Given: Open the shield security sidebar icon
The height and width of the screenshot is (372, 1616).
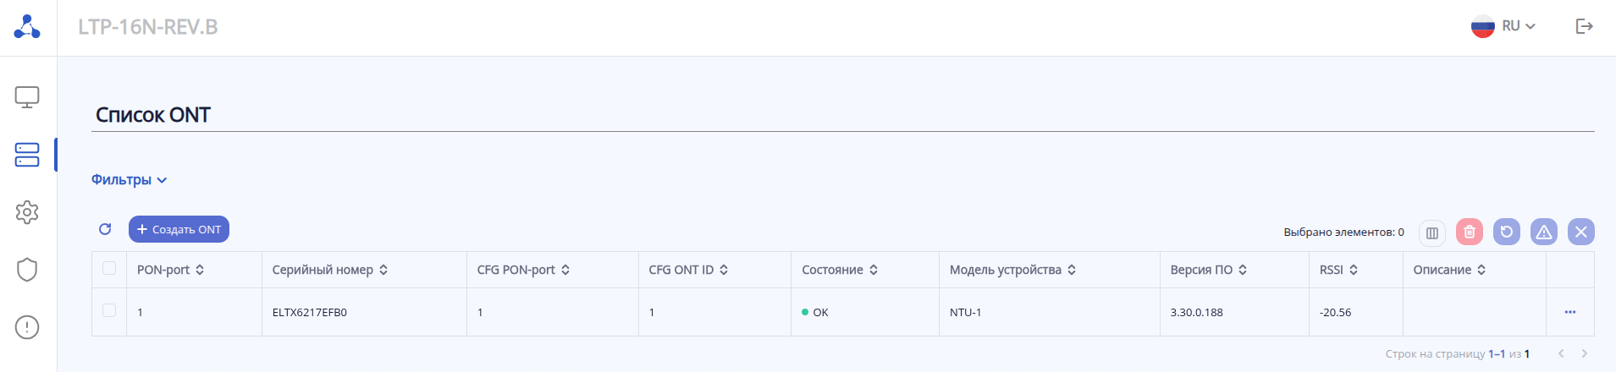Looking at the screenshot, I should click(27, 270).
